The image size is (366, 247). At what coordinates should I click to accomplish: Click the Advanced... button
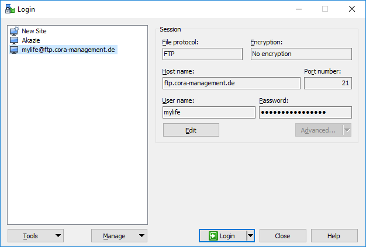[x=318, y=130]
